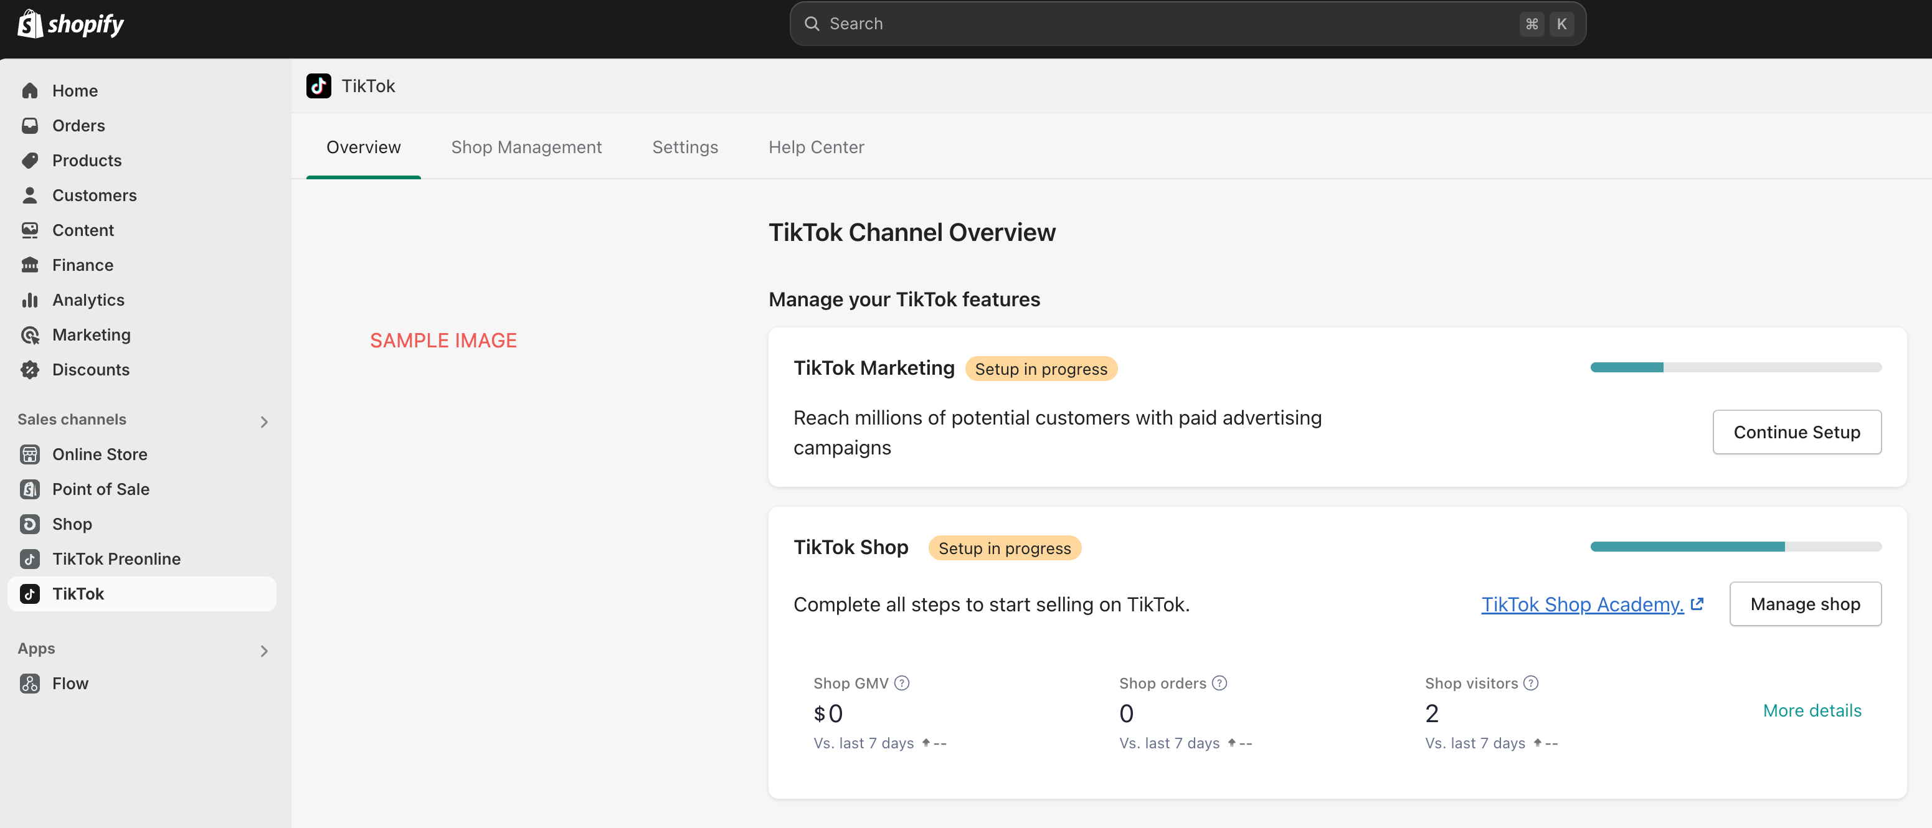
Task: Open the Settings tab
Action: (x=684, y=147)
